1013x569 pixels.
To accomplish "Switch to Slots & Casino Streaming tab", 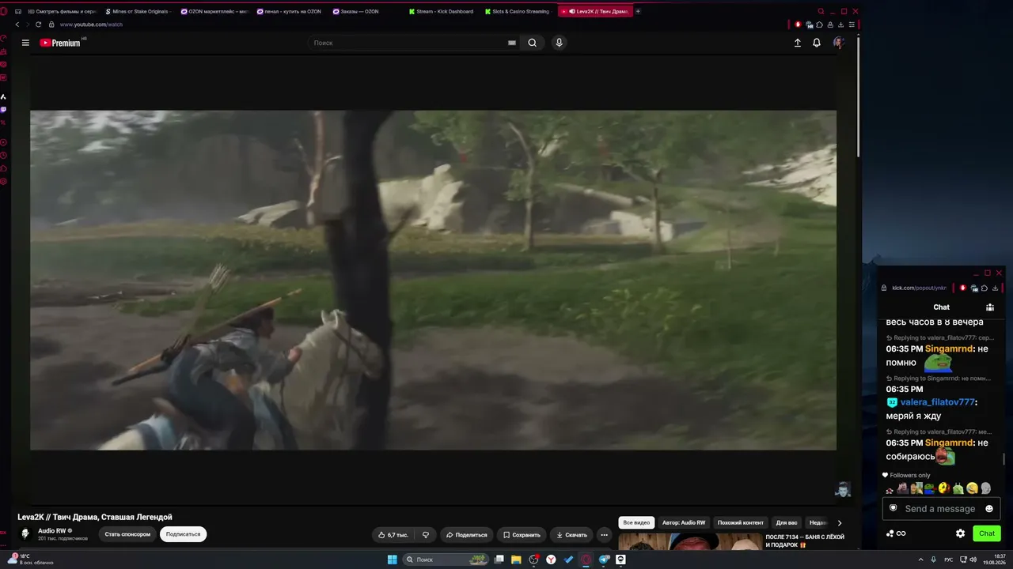I will (x=518, y=11).
